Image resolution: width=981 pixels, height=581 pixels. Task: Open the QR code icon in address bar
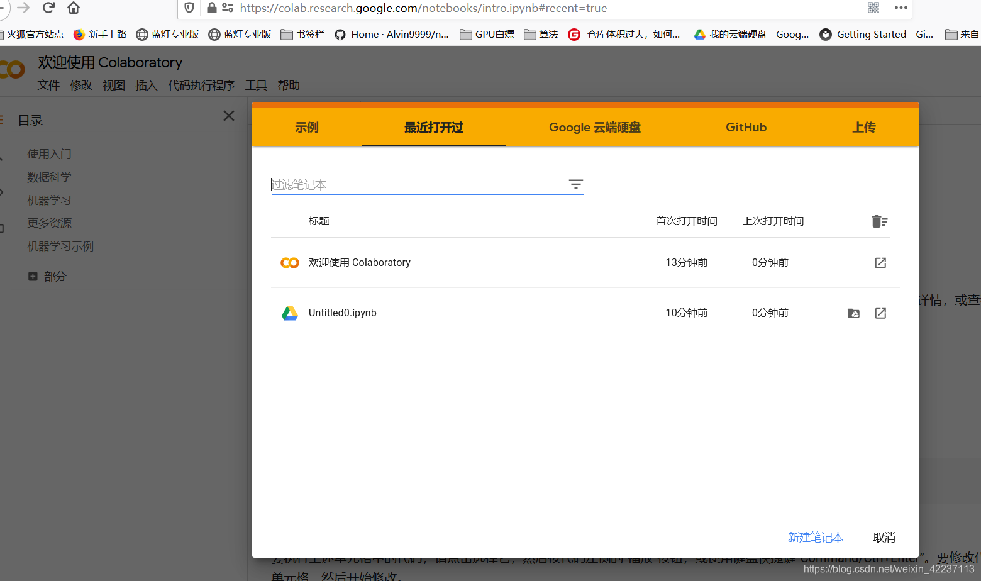click(873, 8)
